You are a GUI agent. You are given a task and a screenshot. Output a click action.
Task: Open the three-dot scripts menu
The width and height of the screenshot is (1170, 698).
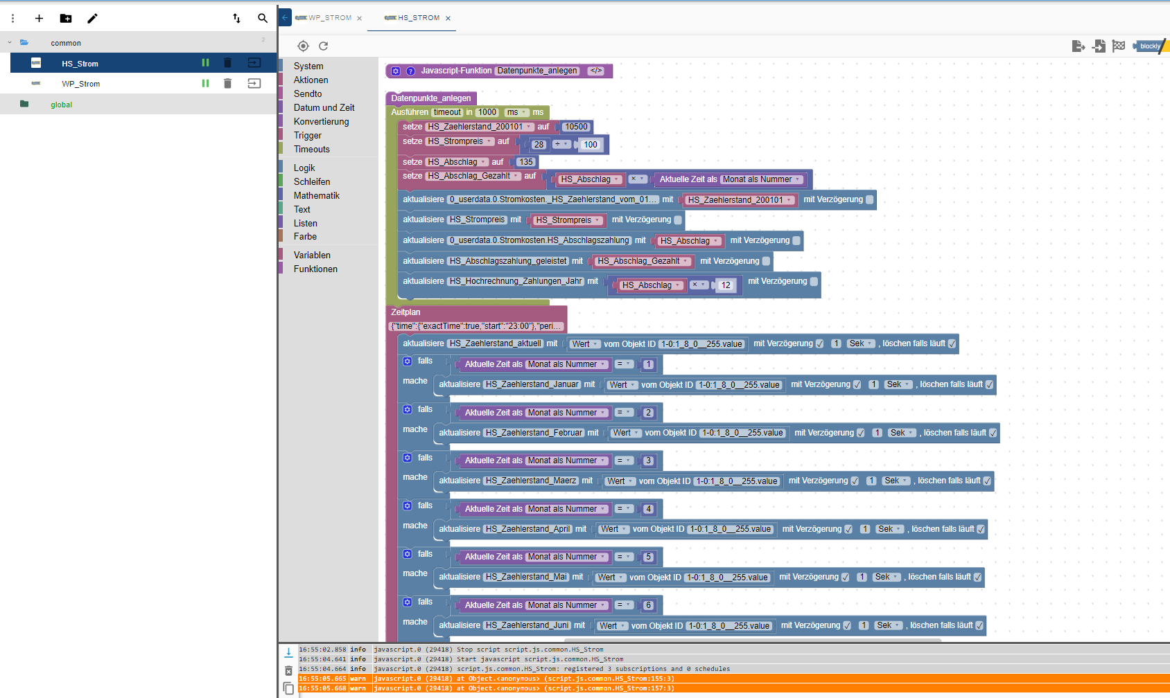click(x=12, y=19)
